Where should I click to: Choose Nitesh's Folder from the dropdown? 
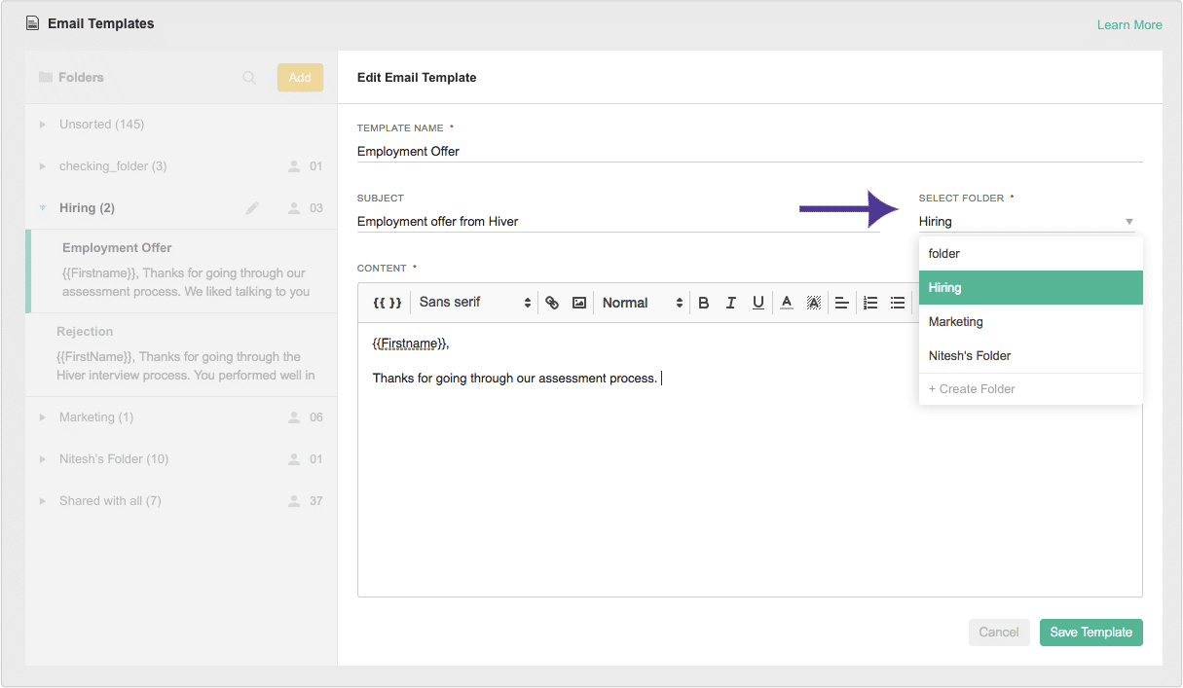coord(1030,355)
